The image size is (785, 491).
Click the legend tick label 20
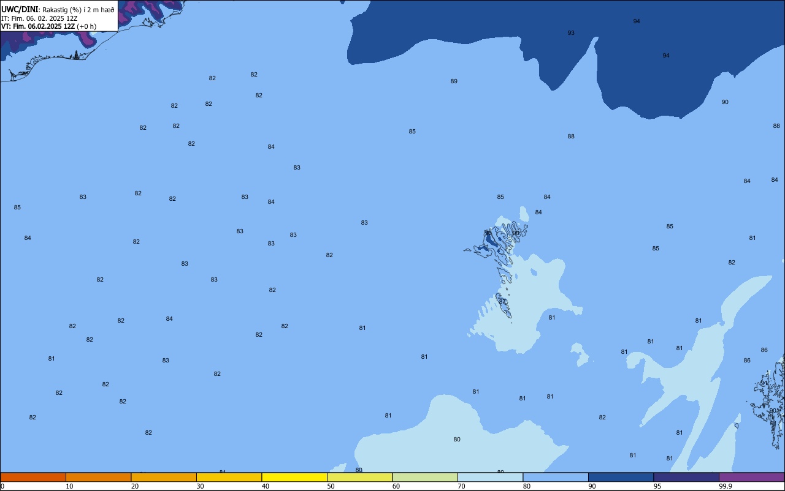pyautogui.click(x=135, y=486)
